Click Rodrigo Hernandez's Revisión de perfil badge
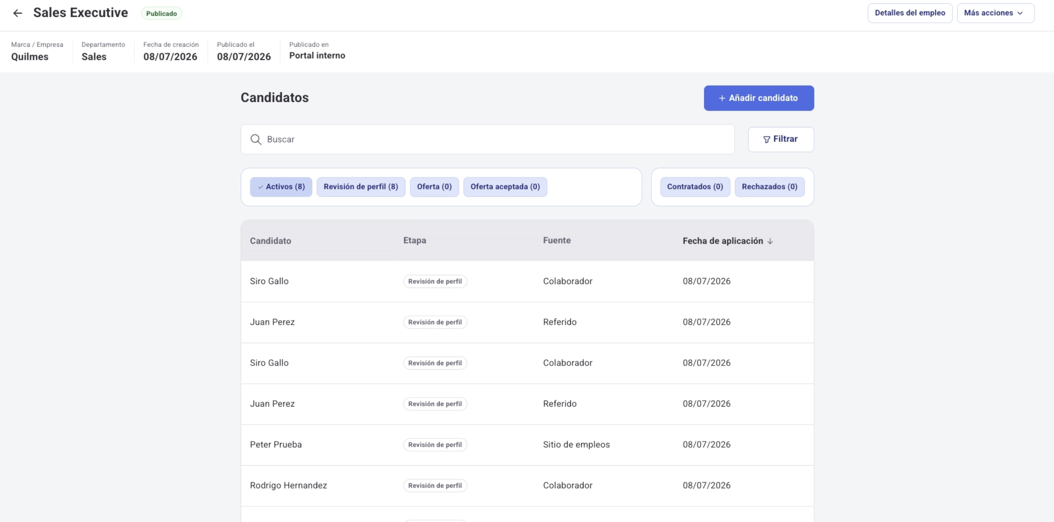 coord(435,485)
